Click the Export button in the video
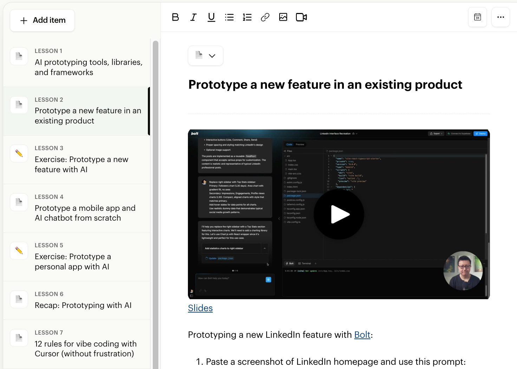This screenshot has height=369, width=517. click(x=437, y=134)
